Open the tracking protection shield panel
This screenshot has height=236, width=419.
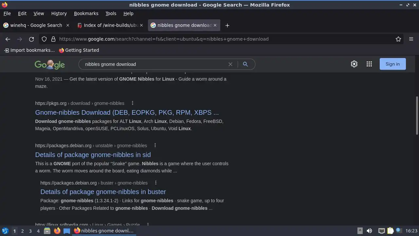(x=44, y=39)
